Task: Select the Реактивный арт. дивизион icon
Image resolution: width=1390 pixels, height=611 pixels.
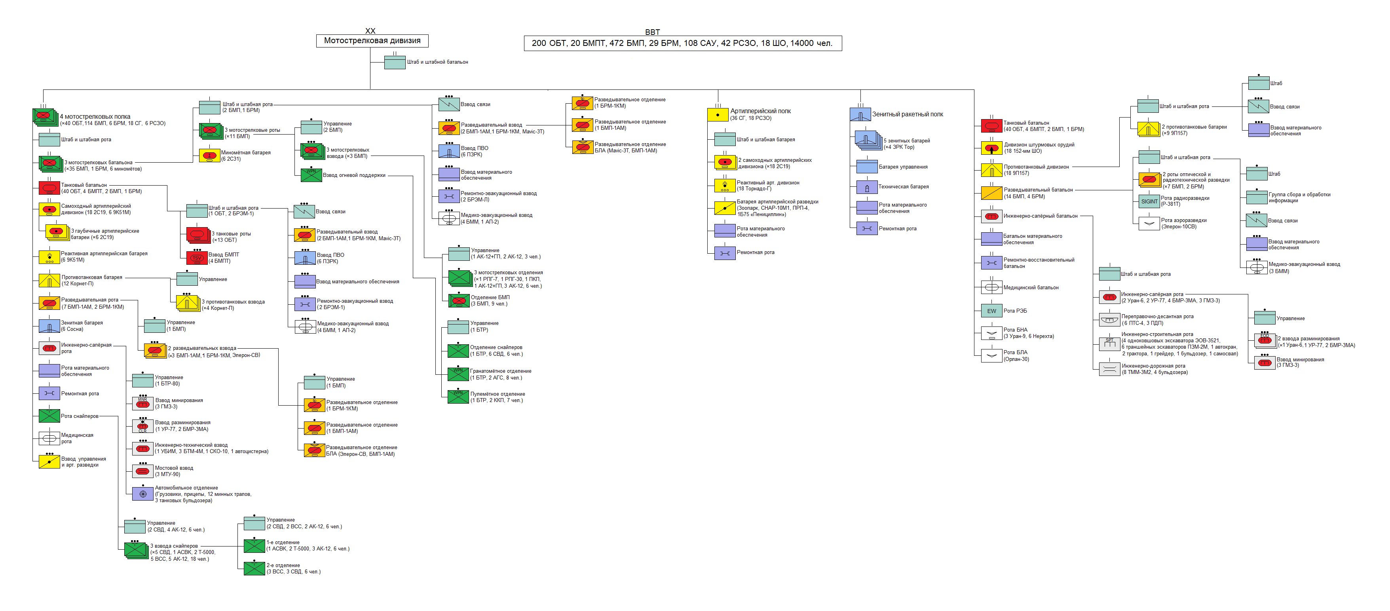Action: (x=725, y=186)
